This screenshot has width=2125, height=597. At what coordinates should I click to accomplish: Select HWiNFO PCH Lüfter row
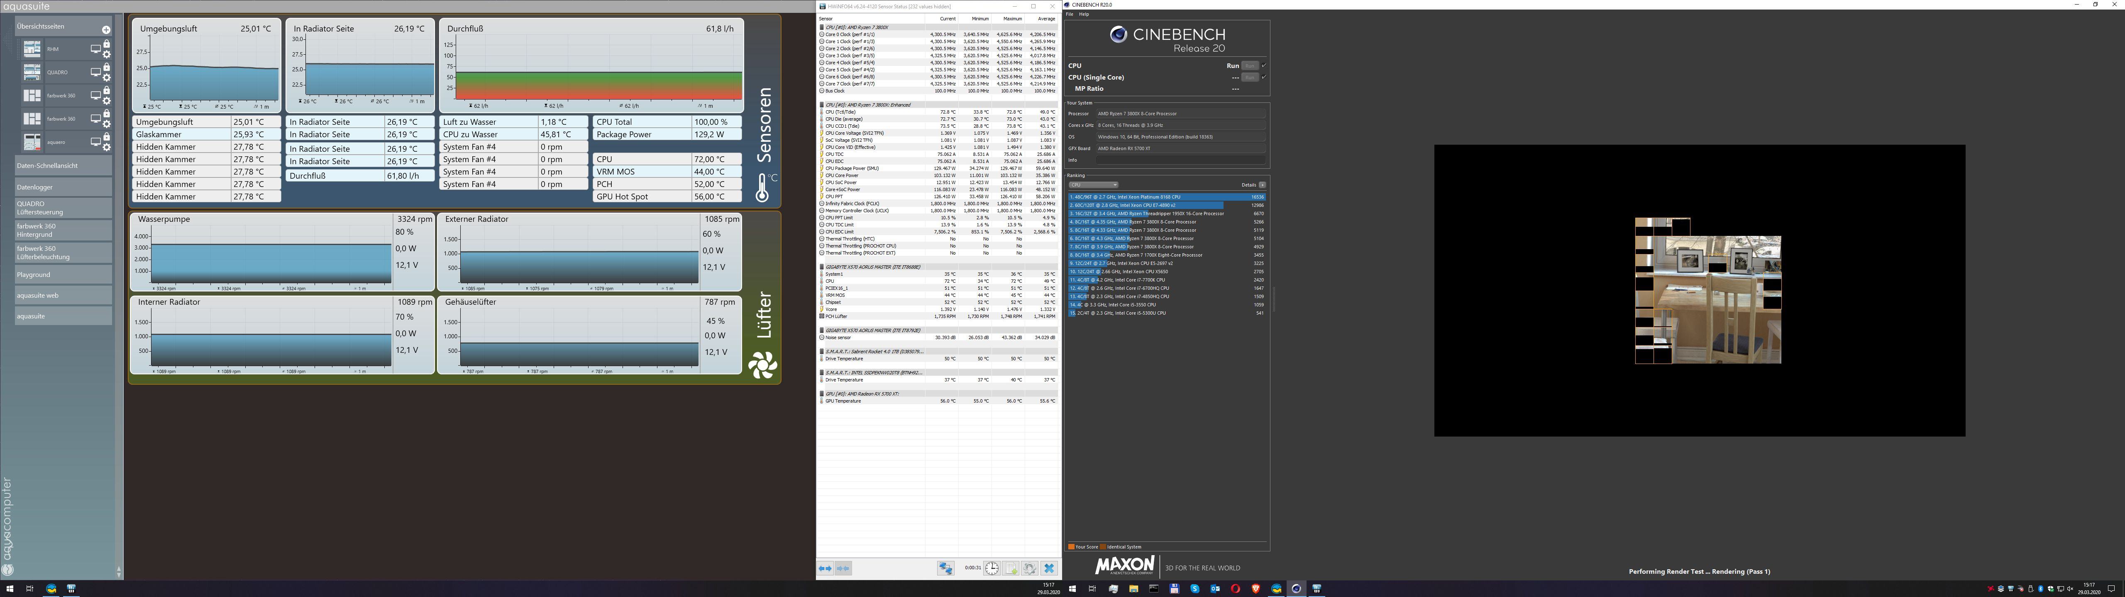tap(938, 316)
